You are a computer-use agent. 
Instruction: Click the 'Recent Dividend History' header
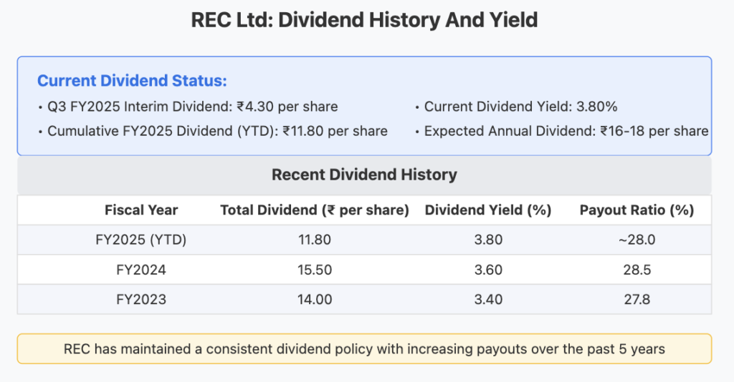click(364, 175)
